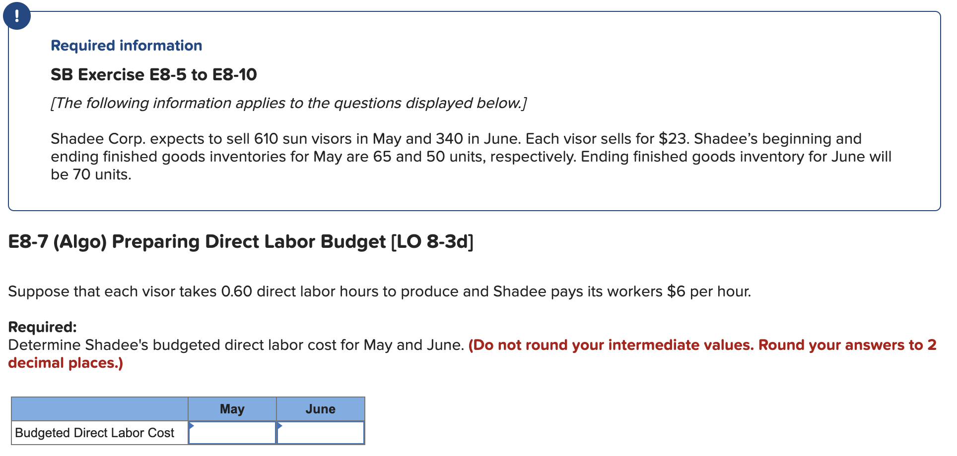Click the May column header
This screenshot has height=456, width=957.
[x=232, y=408]
